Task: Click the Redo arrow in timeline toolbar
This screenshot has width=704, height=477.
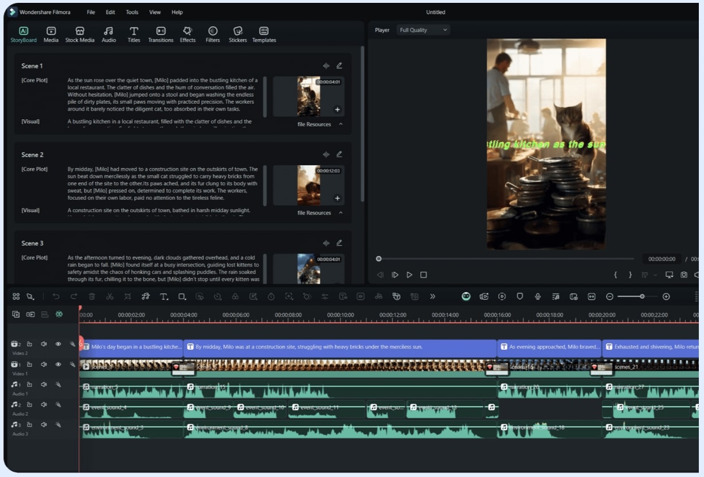Action: pos(74,296)
